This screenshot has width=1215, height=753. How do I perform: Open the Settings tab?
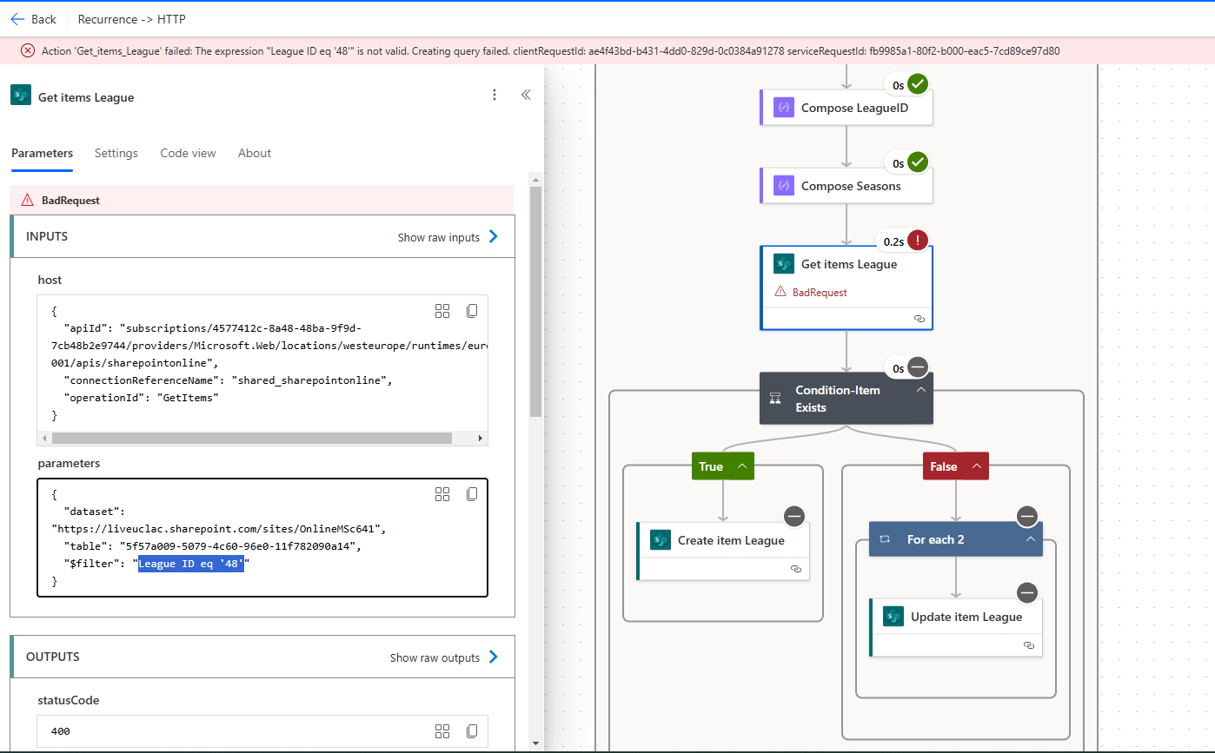pos(116,153)
